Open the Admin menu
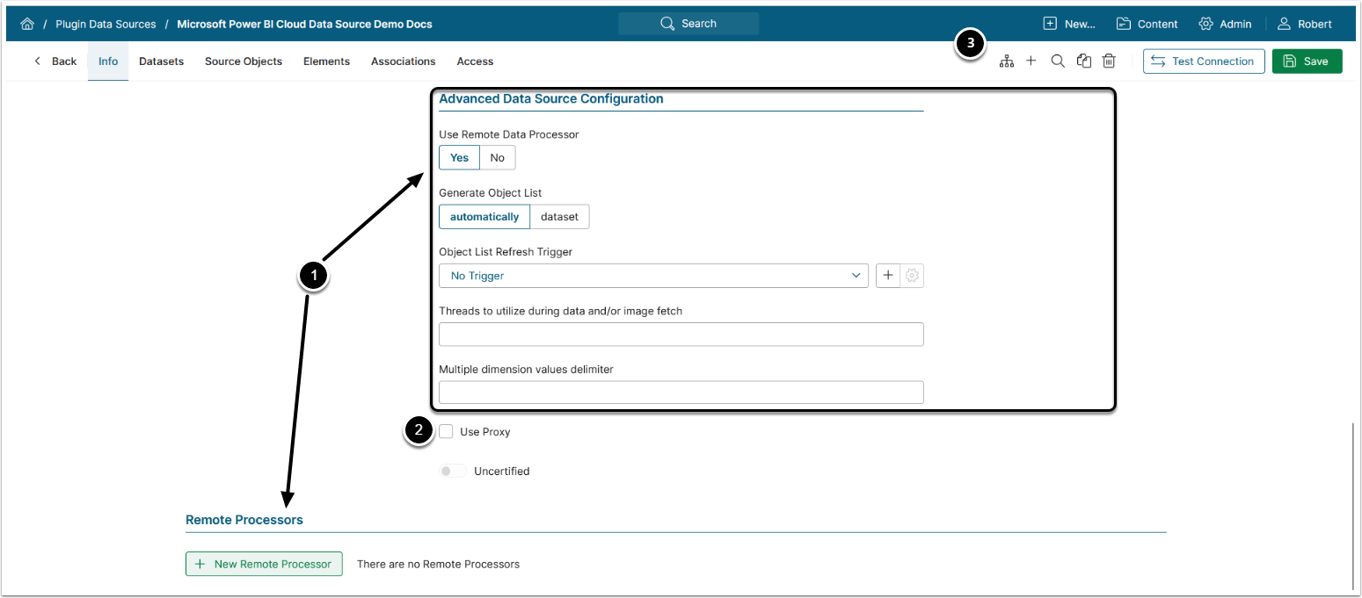 coord(1225,24)
